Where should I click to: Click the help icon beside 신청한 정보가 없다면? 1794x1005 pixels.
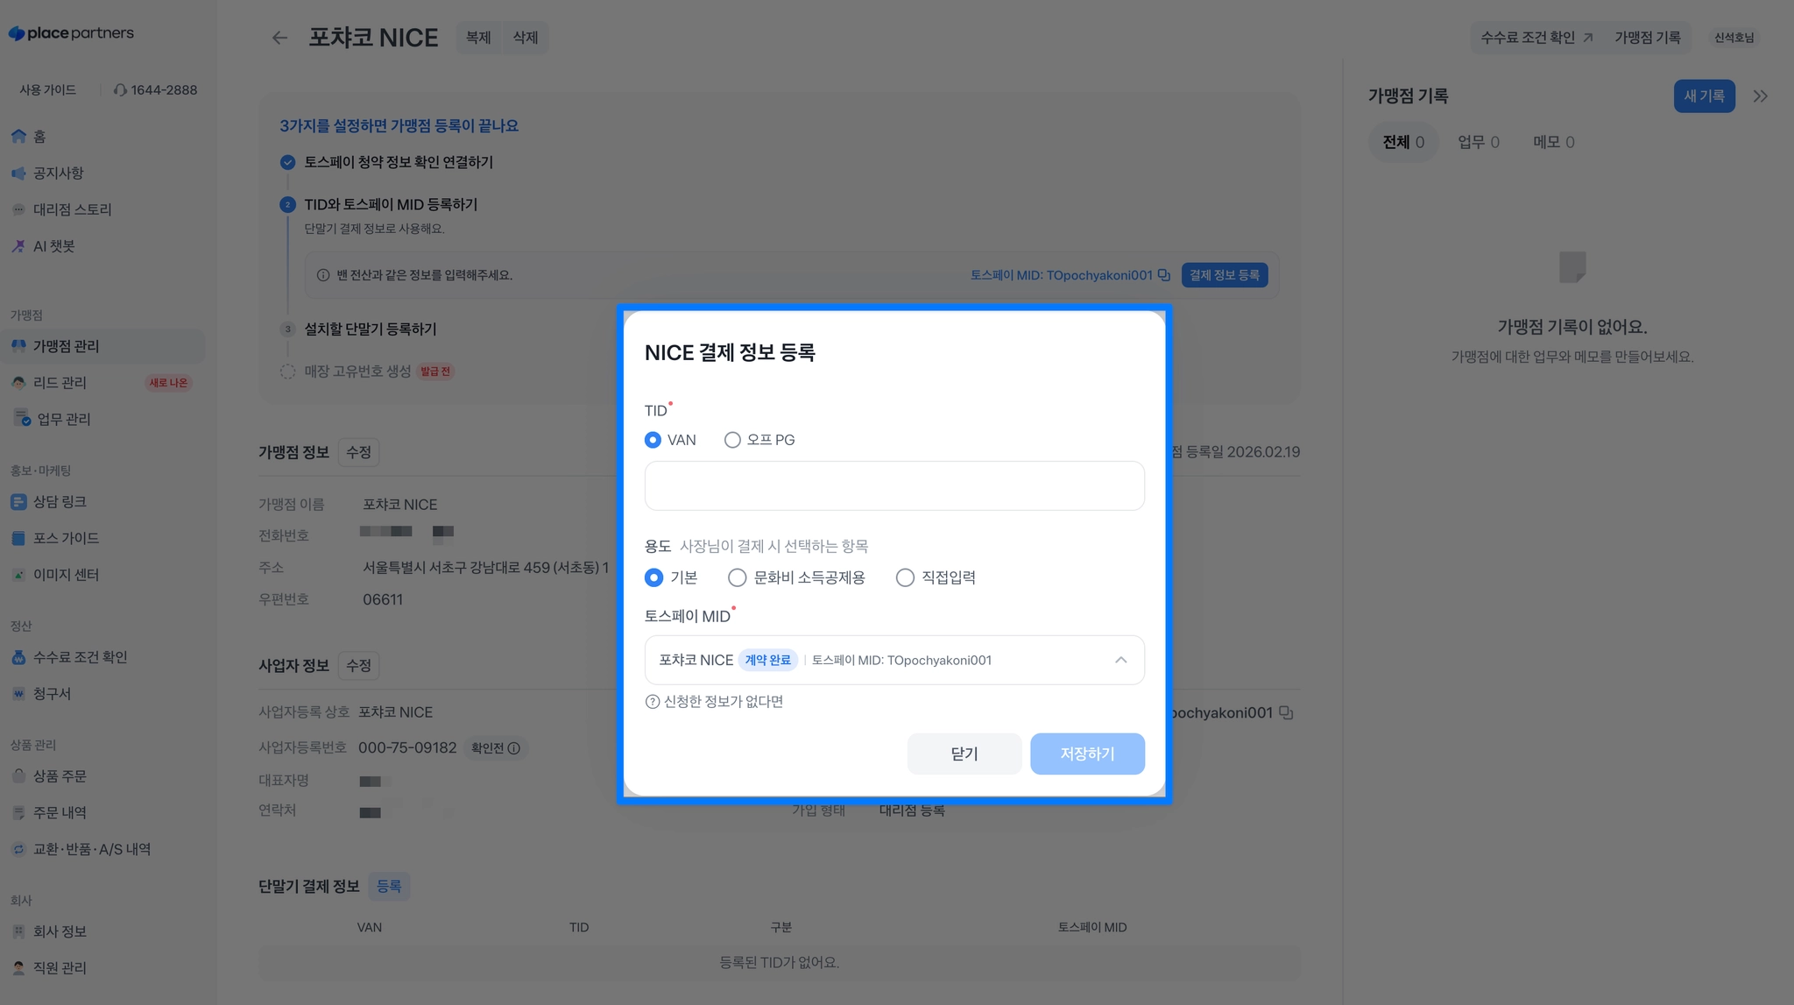(652, 702)
